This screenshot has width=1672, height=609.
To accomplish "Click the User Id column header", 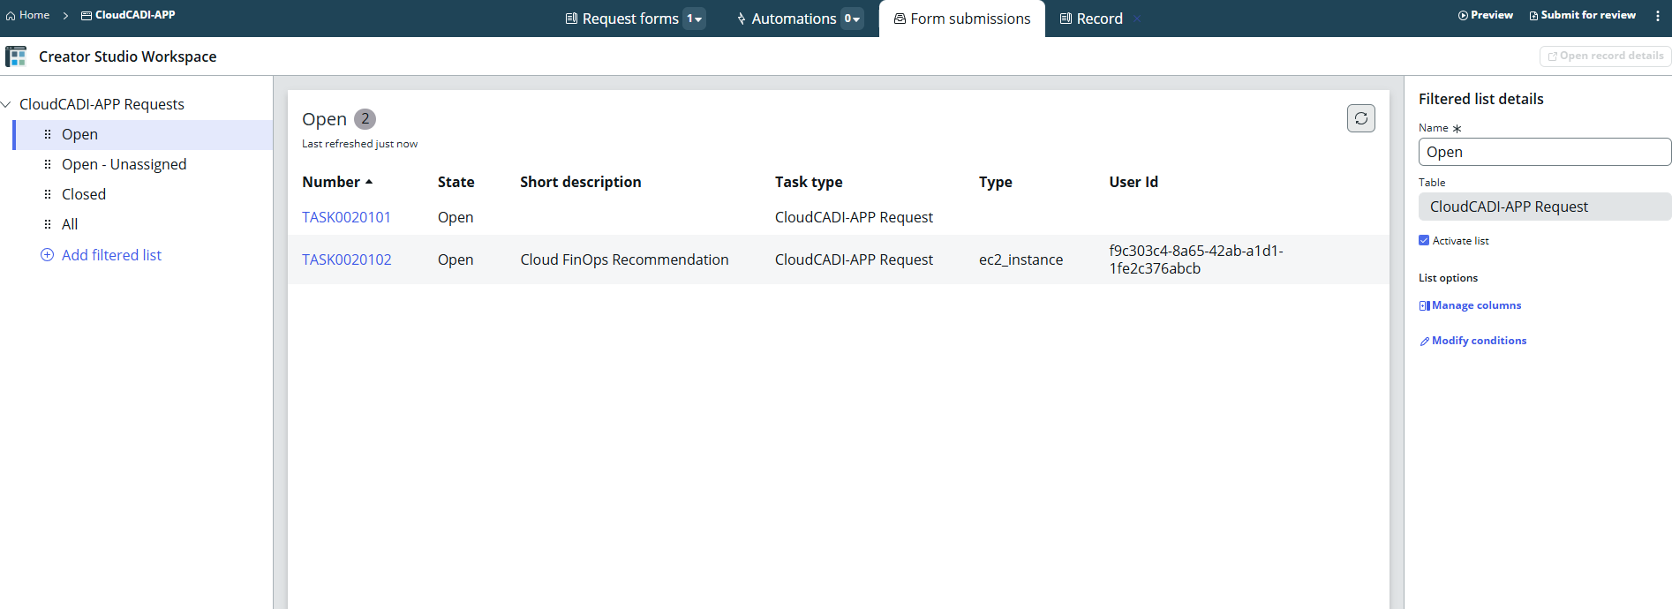I will 1133,182.
